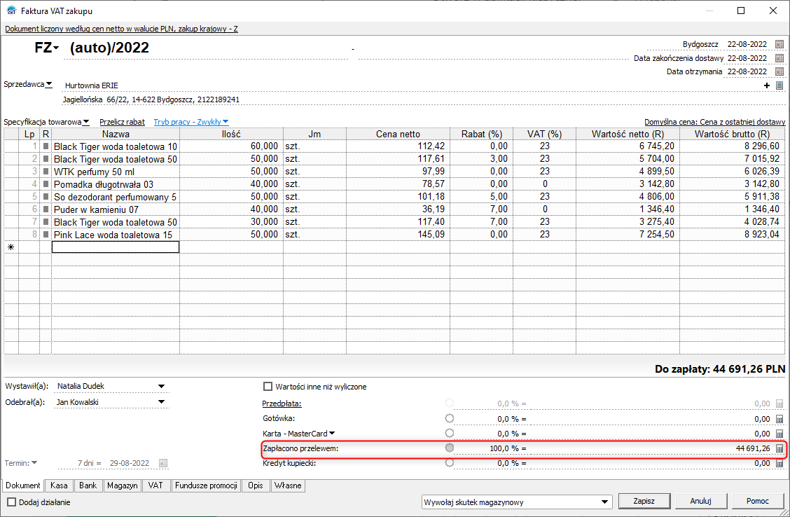The width and height of the screenshot is (790, 517).
Task: Check the 'Dodaj działanie' checkbox
Action: pos(12,502)
